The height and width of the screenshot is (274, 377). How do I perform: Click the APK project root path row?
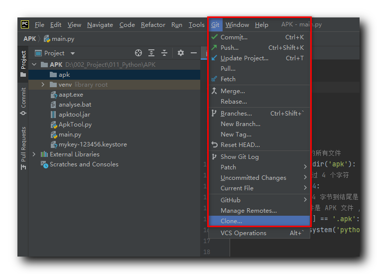point(115,64)
